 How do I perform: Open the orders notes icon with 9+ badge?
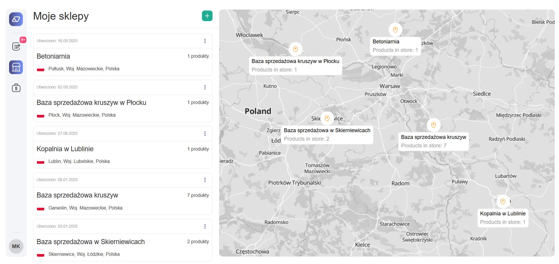click(16, 46)
